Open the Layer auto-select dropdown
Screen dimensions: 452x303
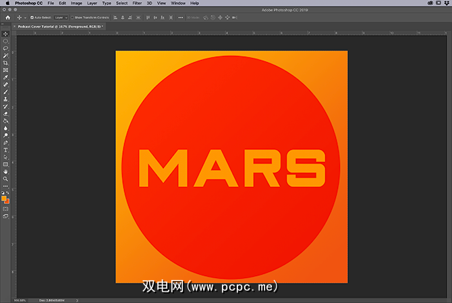point(61,18)
